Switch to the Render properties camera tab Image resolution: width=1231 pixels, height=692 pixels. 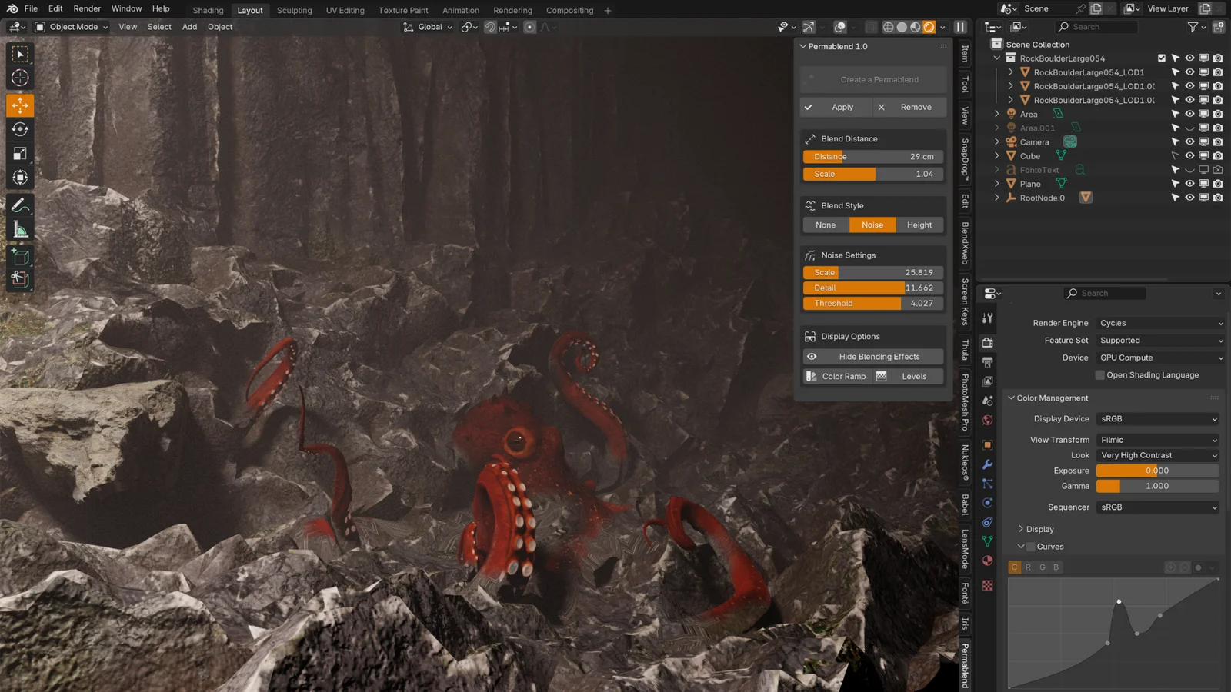(988, 343)
